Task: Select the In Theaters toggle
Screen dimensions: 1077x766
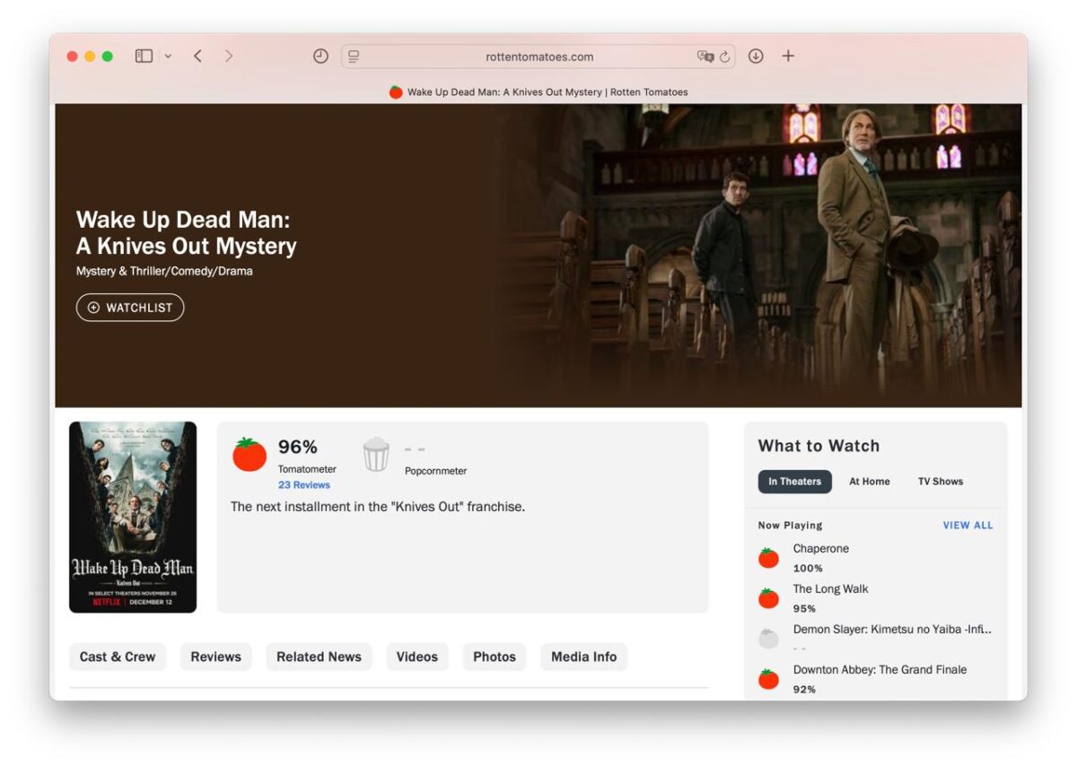Action: pyautogui.click(x=794, y=482)
